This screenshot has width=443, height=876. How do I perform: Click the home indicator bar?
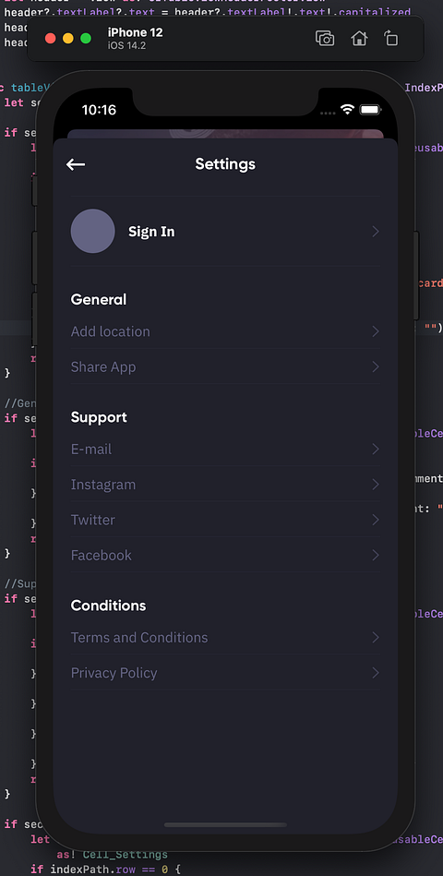click(x=225, y=824)
